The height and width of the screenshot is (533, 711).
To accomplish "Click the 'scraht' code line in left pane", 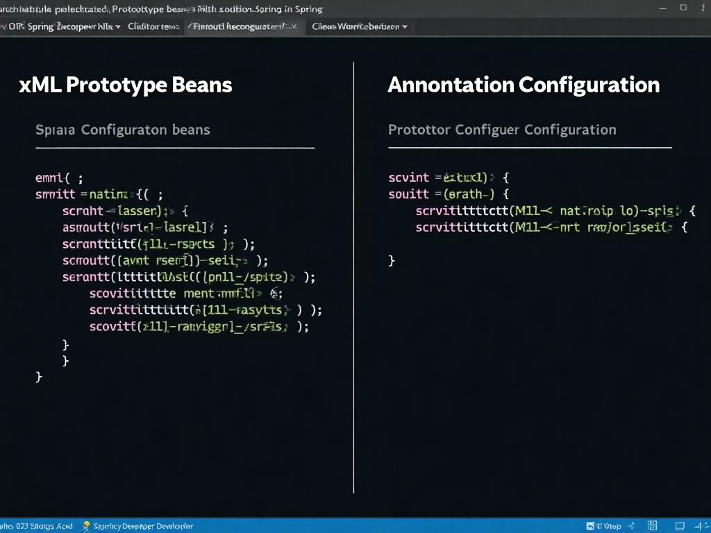I will 125,211.
